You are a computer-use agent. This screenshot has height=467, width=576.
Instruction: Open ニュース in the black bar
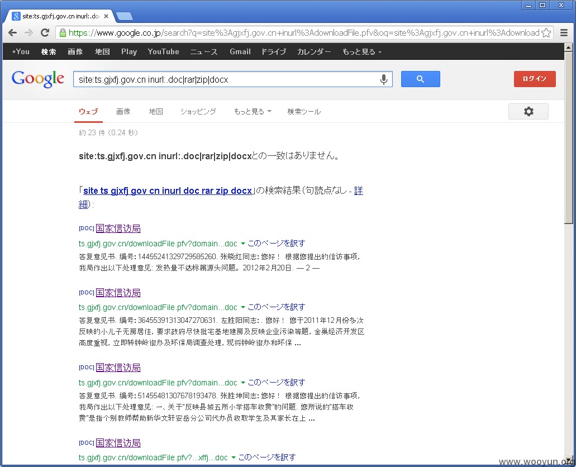pyautogui.click(x=204, y=52)
